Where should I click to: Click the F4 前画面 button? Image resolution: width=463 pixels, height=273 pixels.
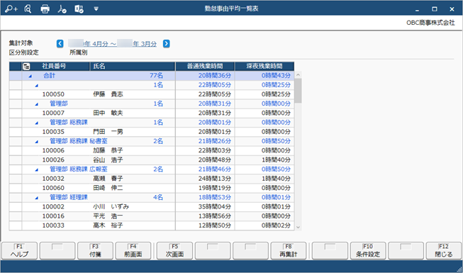(133, 251)
